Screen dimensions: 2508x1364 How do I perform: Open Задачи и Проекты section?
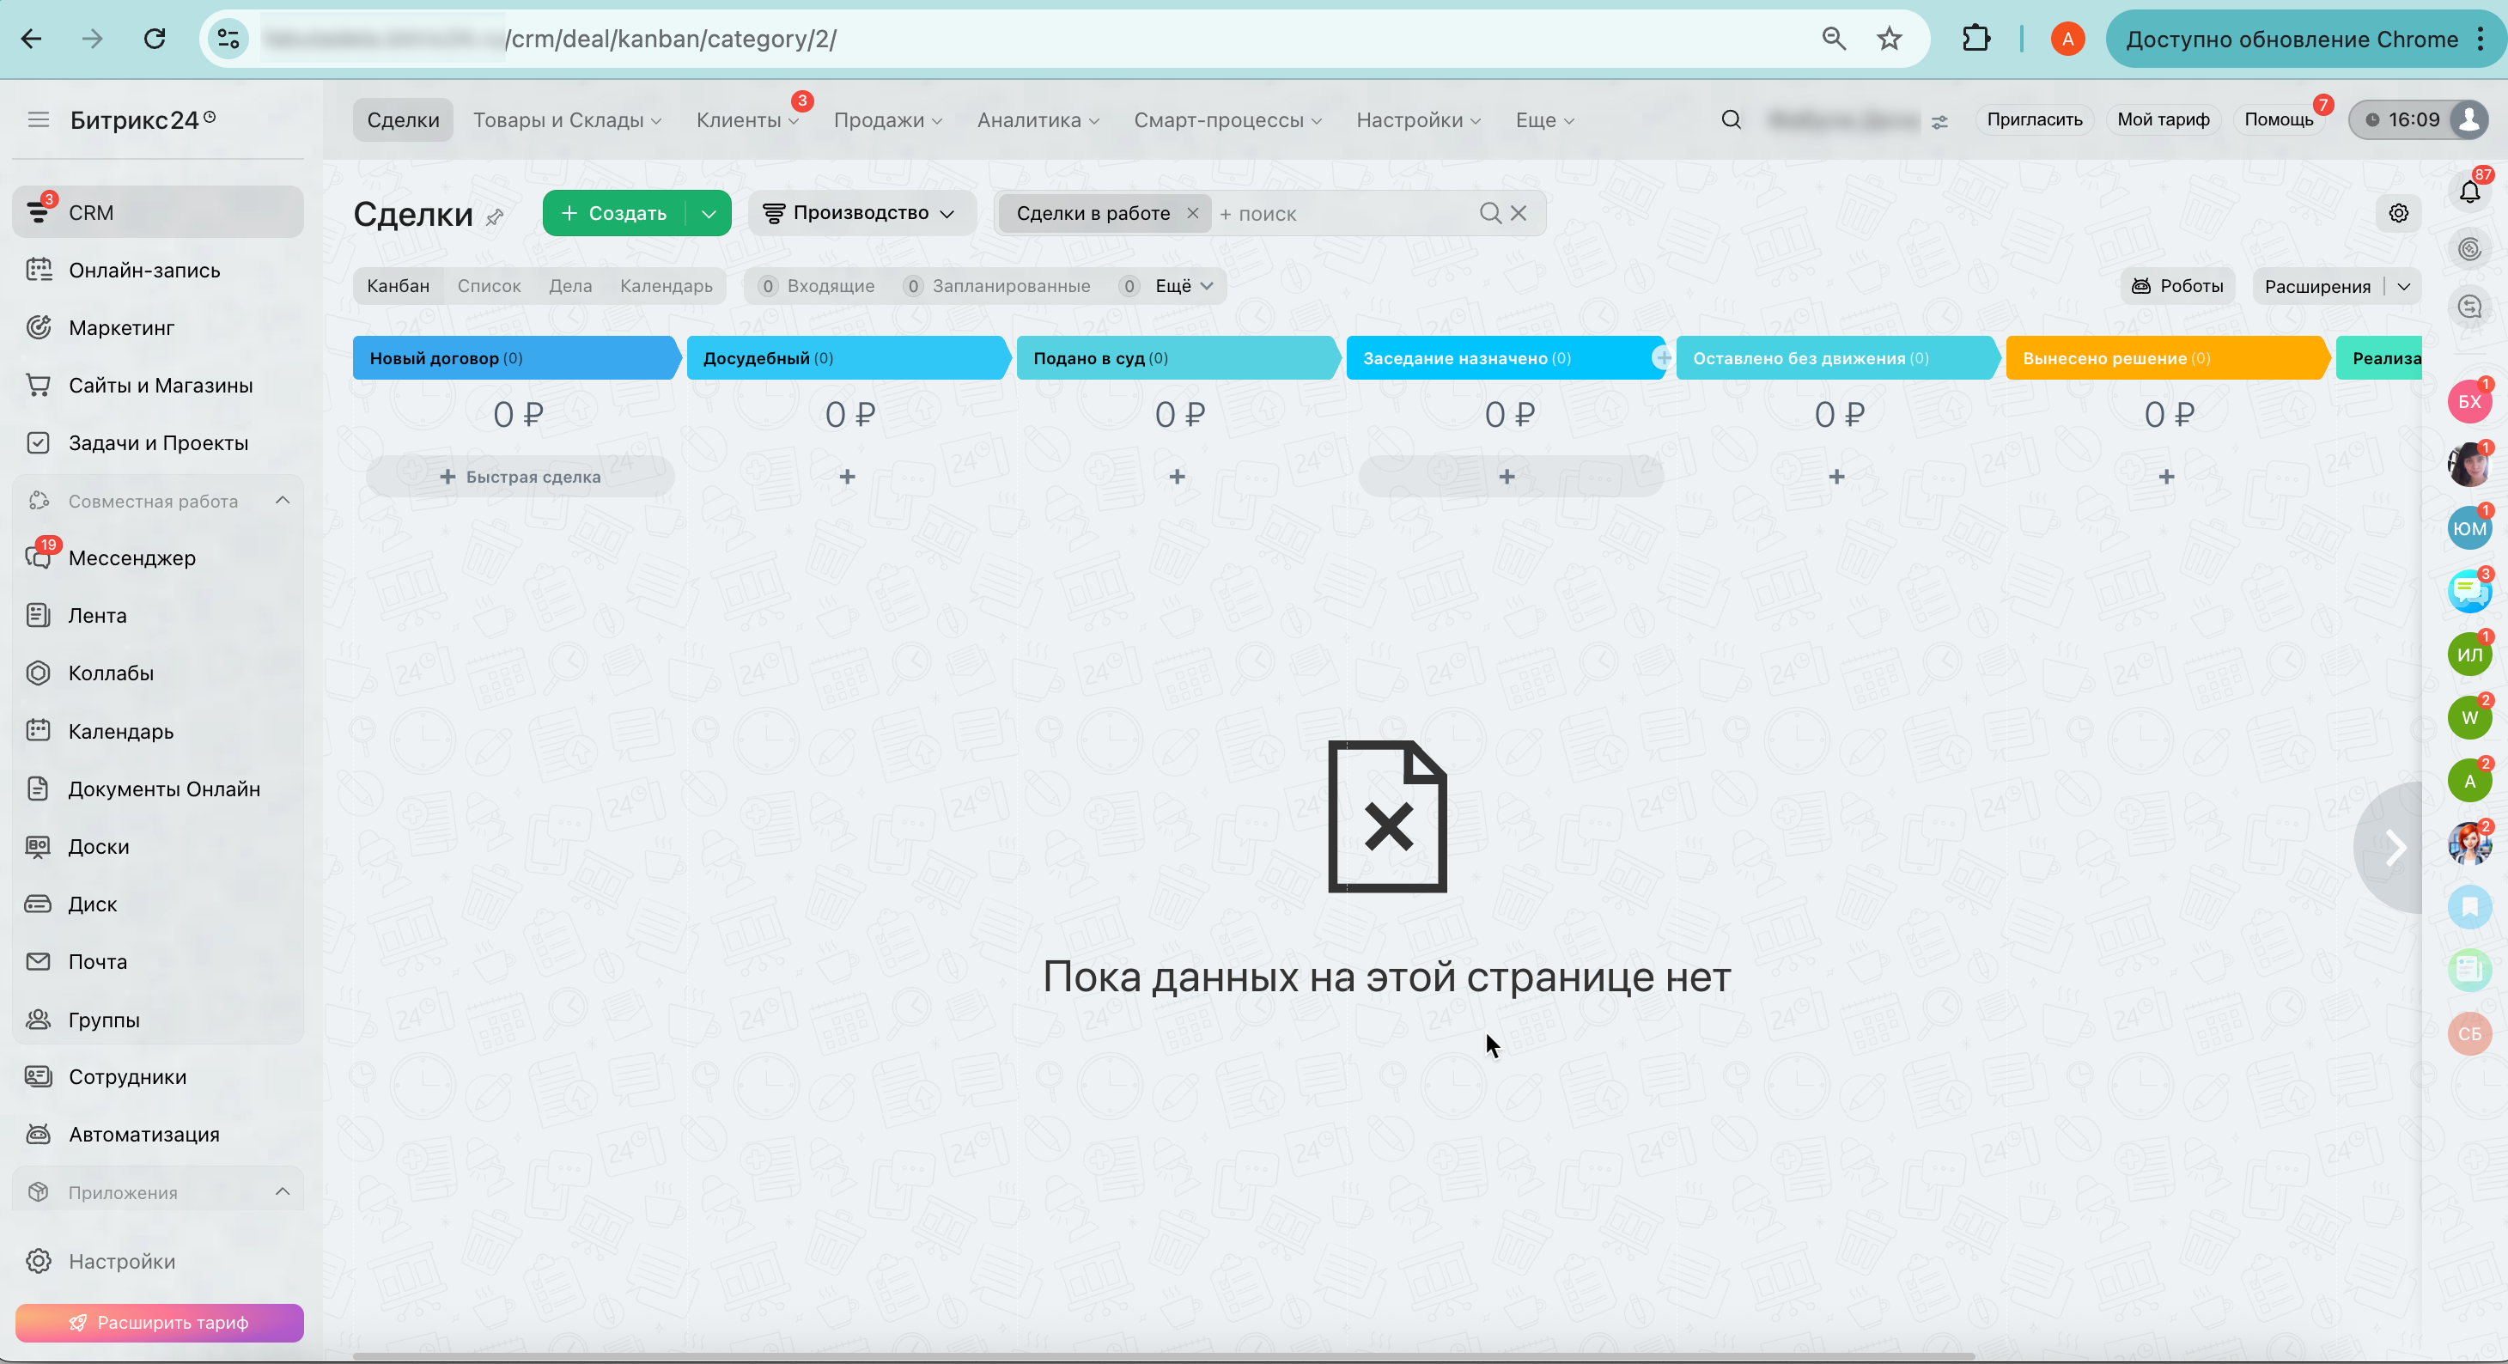(x=158, y=442)
